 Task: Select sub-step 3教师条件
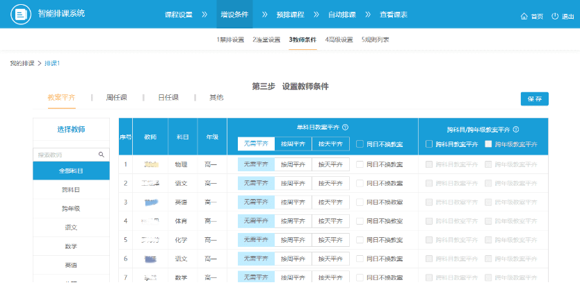click(x=303, y=40)
